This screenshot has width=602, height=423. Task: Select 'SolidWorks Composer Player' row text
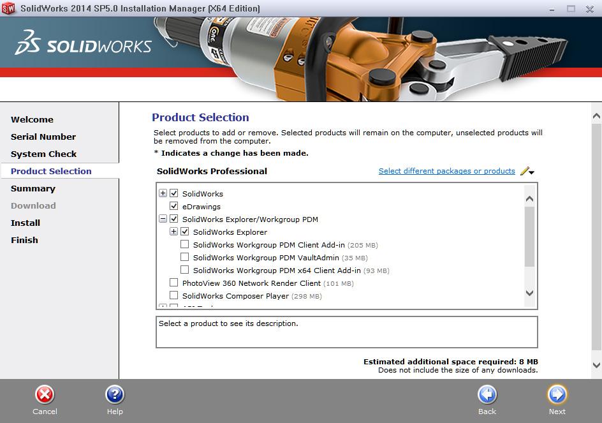point(235,296)
